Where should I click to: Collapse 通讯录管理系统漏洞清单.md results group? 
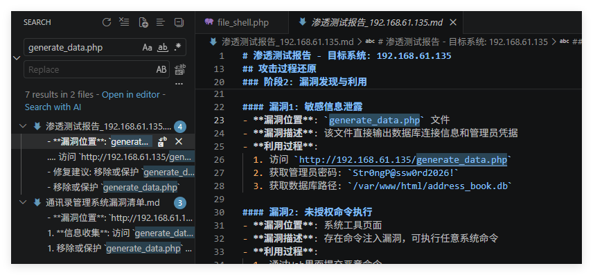click(x=23, y=203)
